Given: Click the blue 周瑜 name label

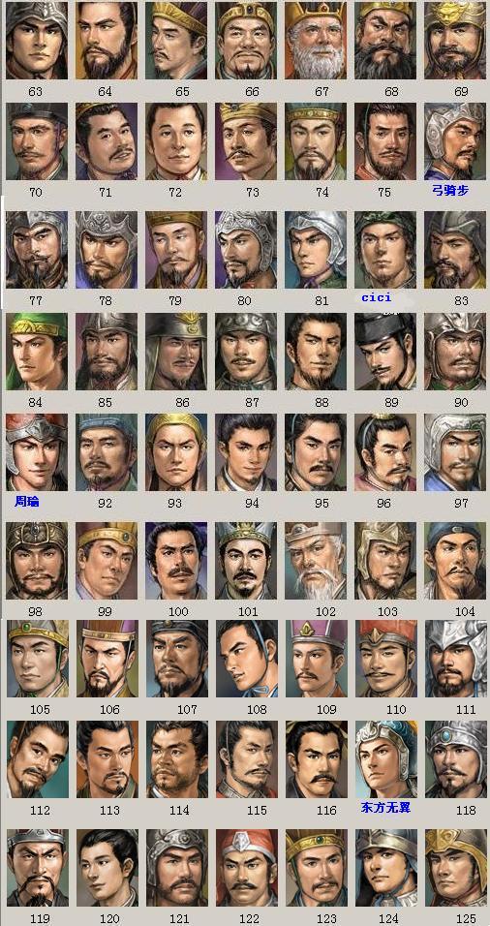Looking at the screenshot, I should [27, 503].
